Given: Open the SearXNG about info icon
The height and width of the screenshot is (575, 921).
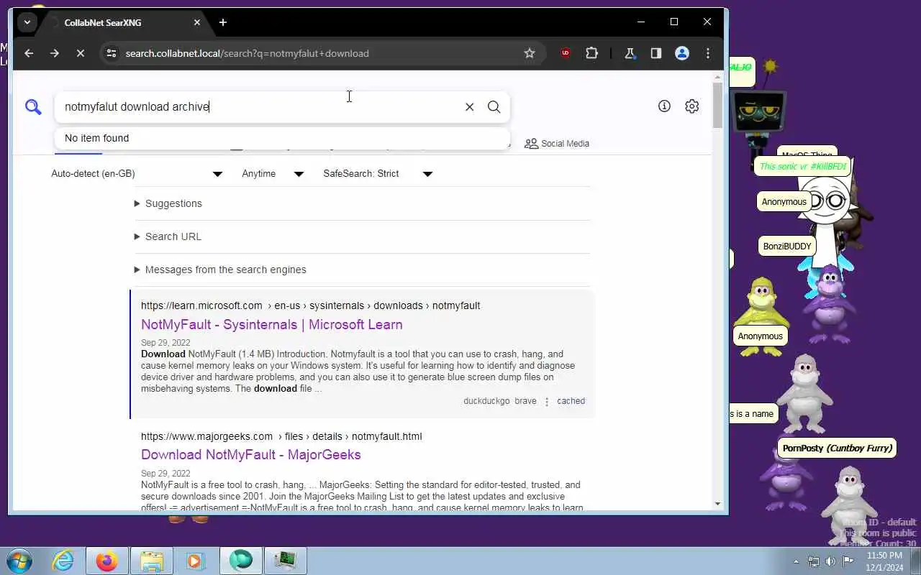Looking at the screenshot, I should [x=664, y=106].
